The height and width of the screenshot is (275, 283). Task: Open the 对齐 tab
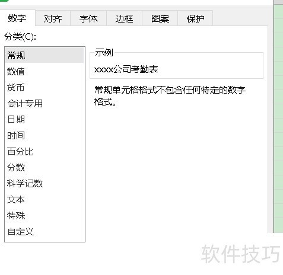click(x=53, y=19)
